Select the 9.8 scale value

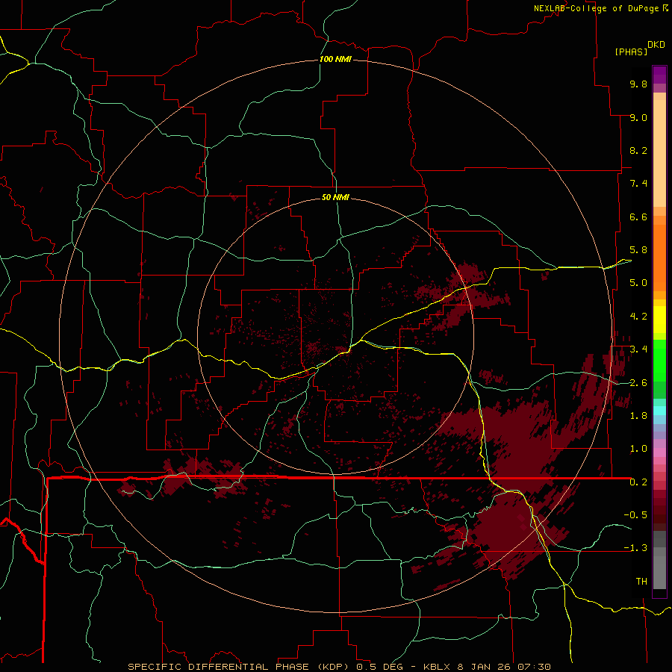638,84
